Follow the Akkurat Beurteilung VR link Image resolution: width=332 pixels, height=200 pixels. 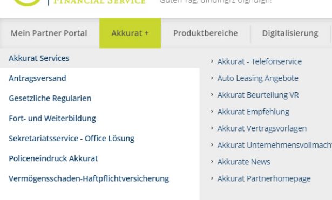(x=258, y=95)
